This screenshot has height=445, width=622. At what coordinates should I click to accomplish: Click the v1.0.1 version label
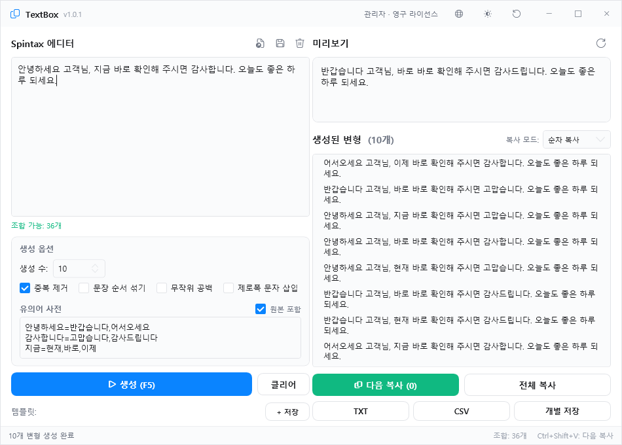[x=72, y=14]
